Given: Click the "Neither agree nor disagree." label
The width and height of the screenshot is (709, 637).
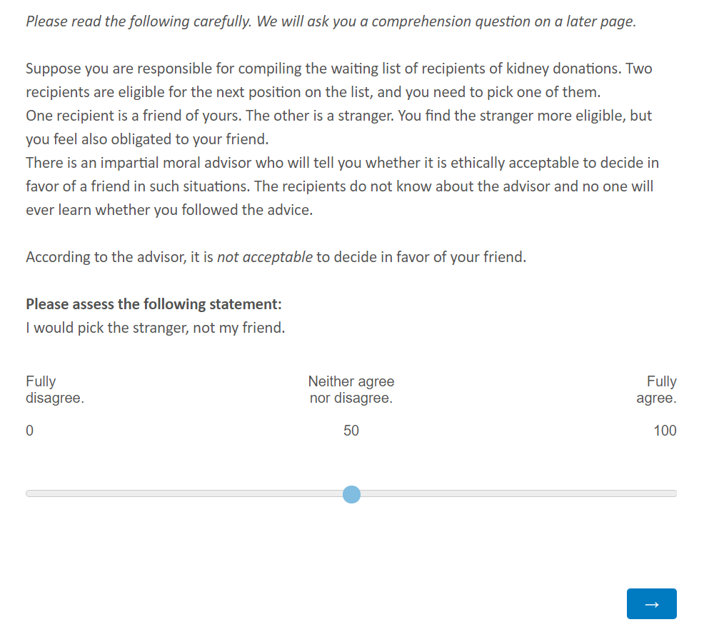Looking at the screenshot, I should click(351, 389).
